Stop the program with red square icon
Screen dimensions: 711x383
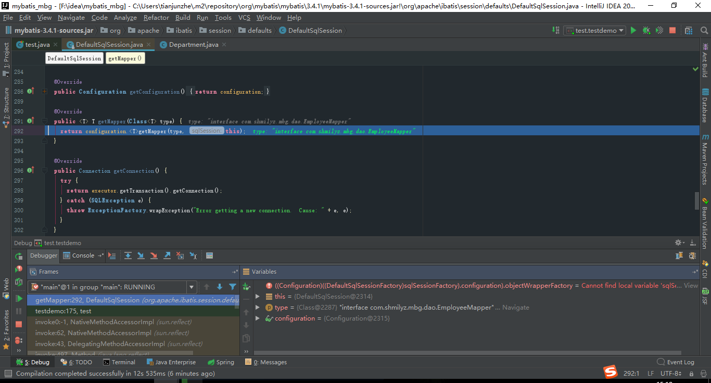(x=672, y=30)
